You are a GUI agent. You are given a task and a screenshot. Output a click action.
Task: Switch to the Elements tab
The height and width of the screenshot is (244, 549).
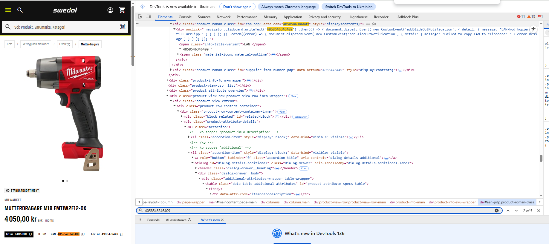click(165, 17)
